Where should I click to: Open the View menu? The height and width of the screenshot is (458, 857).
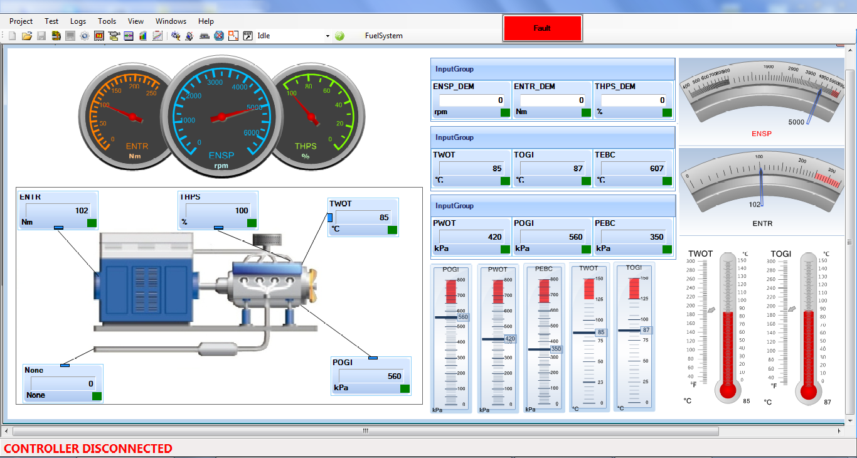click(x=136, y=21)
